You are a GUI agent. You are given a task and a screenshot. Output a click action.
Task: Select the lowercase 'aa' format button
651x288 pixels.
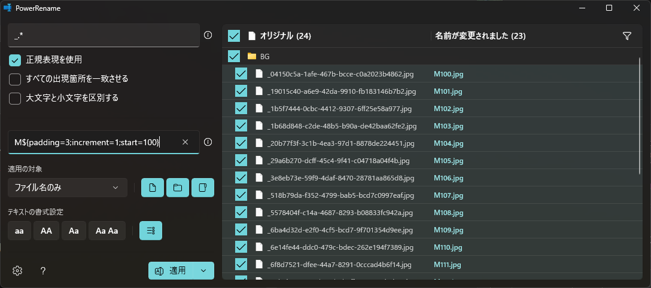(x=19, y=231)
